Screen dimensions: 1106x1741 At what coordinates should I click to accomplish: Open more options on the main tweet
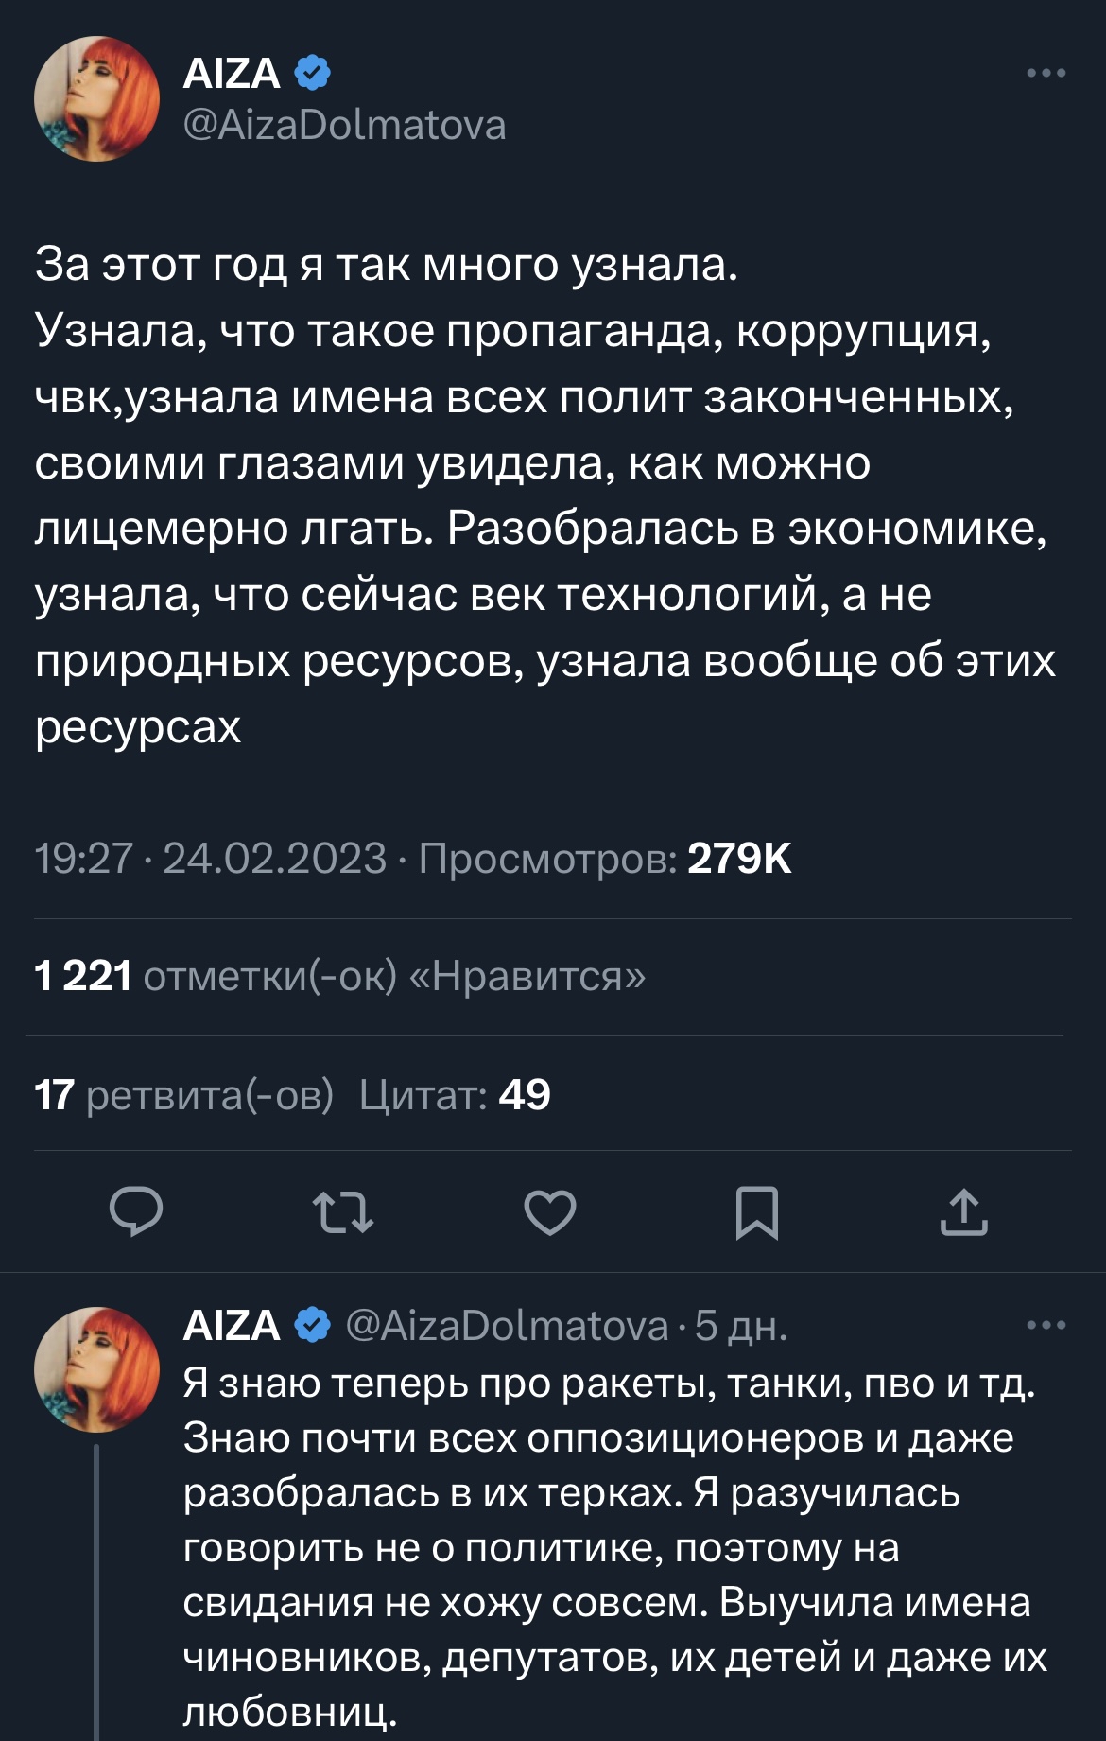(x=1046, y=73)
